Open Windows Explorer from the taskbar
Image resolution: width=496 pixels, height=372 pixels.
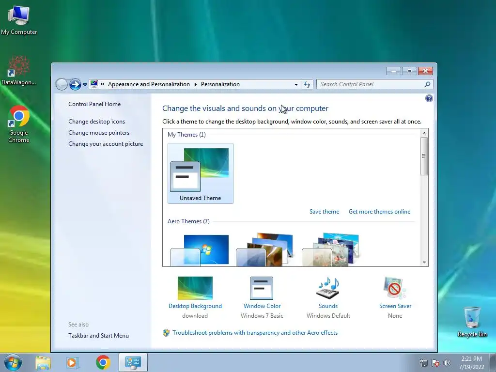(x=43, y=363)
